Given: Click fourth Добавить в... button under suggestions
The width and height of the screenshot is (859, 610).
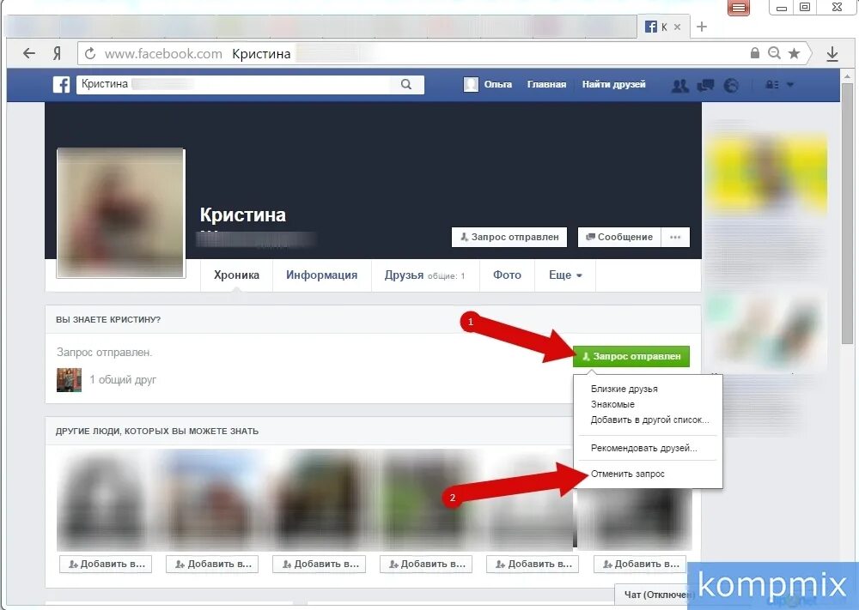Looking at the screenshot, I should [426, 564].
